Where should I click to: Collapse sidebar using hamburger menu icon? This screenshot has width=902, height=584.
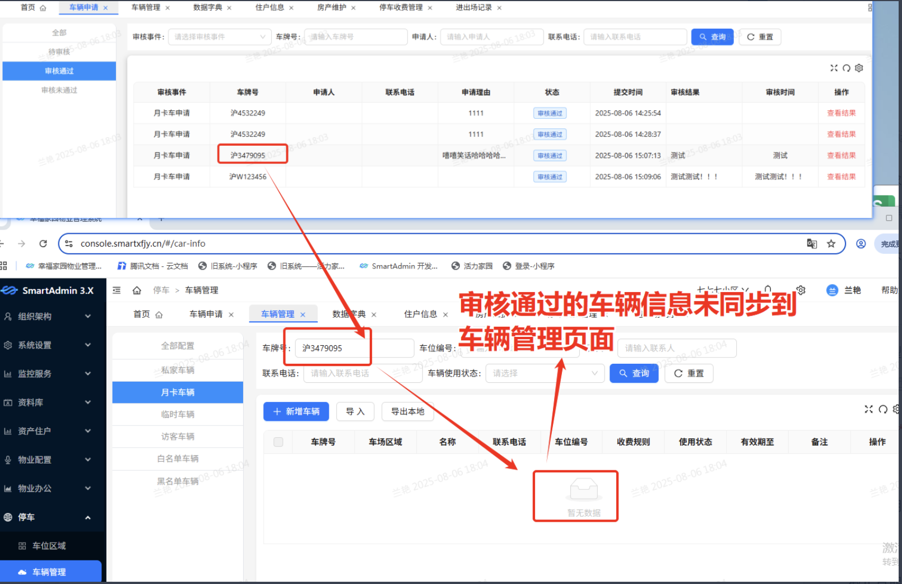coord(117,290)
